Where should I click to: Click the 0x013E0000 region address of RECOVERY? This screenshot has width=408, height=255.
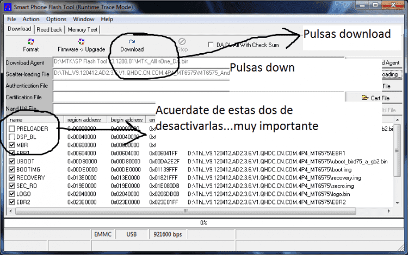(82, 178)
